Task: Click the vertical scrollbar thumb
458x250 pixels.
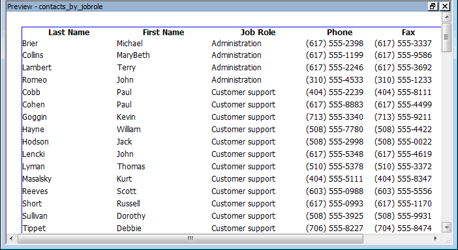Action: pyautogui.click(x=447, y=38)
